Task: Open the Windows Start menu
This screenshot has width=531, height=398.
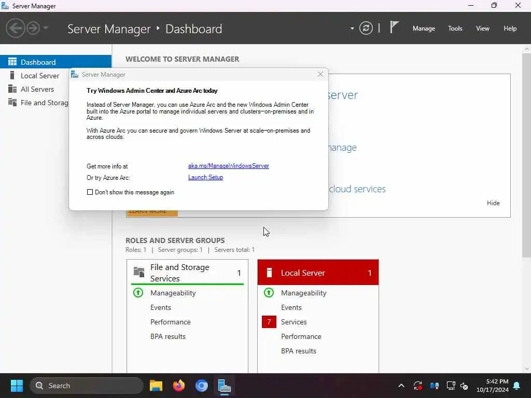Action: 17,386
